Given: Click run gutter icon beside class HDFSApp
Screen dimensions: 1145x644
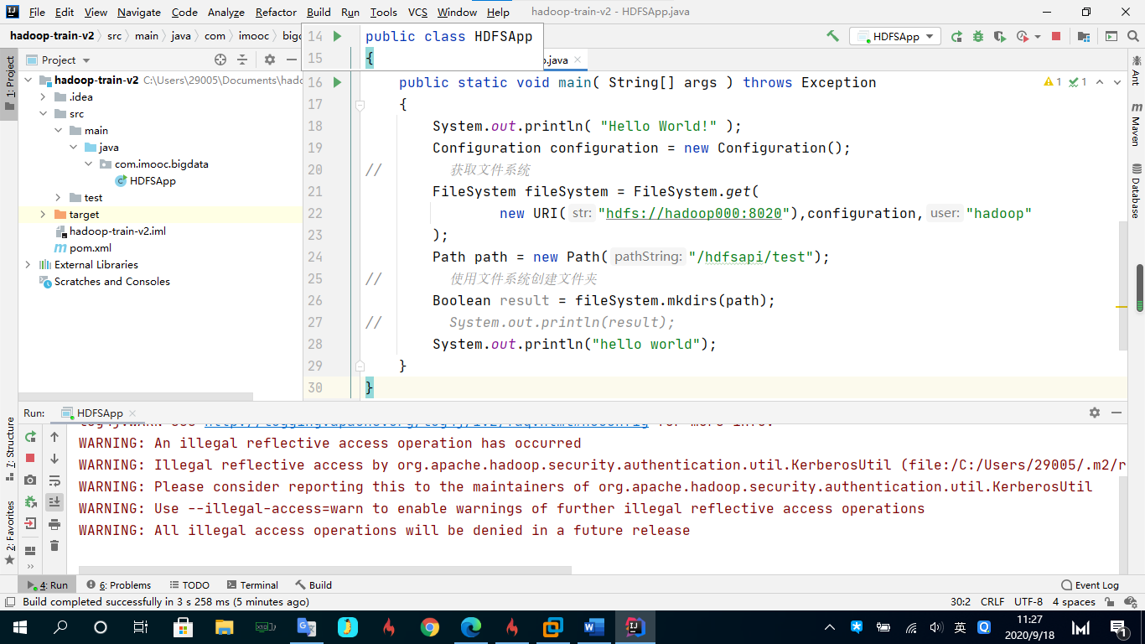Looking at the screenshot, I should point(337,36).
